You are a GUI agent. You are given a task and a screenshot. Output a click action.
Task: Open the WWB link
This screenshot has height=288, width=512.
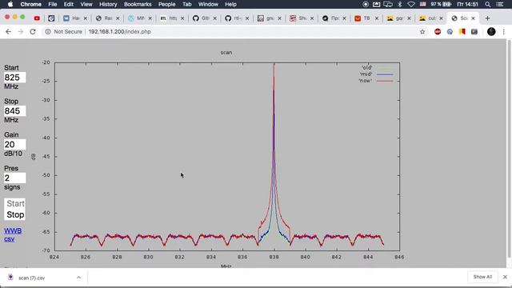click(x=13, y=231)
